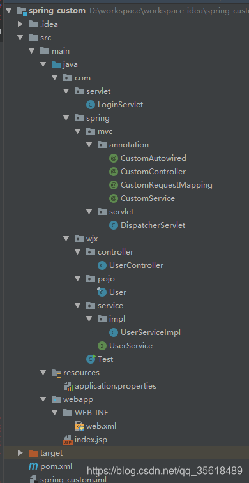Viewport: 249px width, 483px height.
Task: Click the annotation package icon
Action: click(102, 145)
